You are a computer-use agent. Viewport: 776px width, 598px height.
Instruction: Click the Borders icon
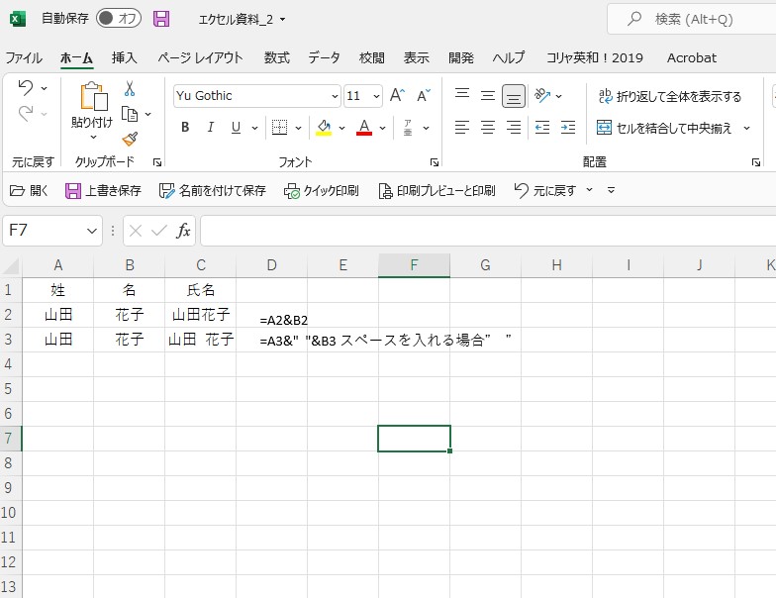[x=279, y=127]
